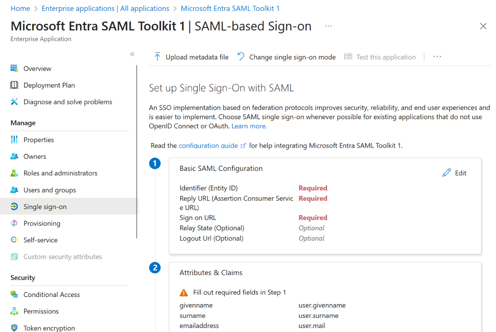The height and width of the screenshot is (332, 496).
Task: Click the Diagnose and solve problems wrench icon
Action: pyautogui.click(x=14, y=102)
